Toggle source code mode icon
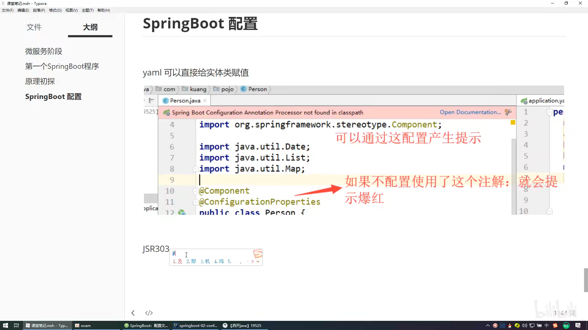The width and height of the screenshot is (588, 330). pyautogui.click(x=149, y=313)
